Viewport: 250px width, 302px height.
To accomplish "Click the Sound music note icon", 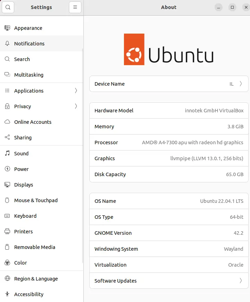I will [7, 153].
